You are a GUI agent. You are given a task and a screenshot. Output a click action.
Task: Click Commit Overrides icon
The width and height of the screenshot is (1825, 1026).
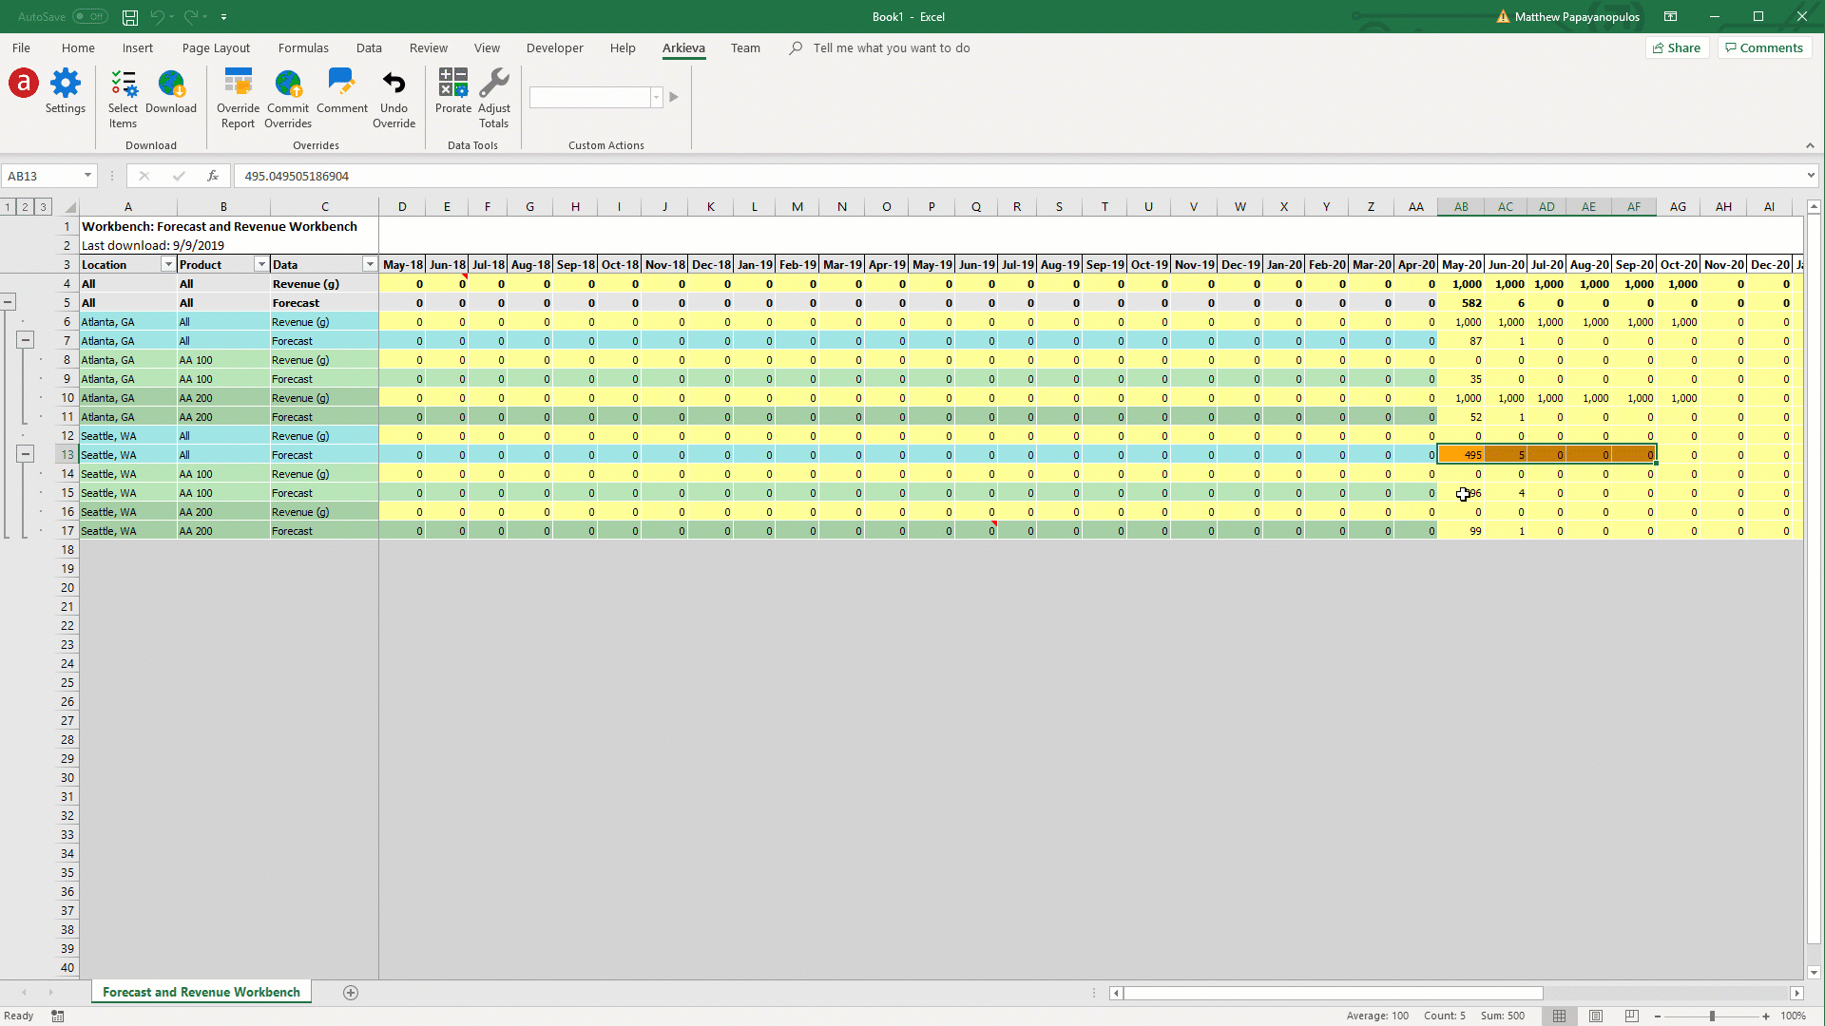point(288,84)
